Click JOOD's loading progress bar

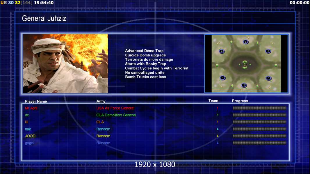tap(259, 136)
